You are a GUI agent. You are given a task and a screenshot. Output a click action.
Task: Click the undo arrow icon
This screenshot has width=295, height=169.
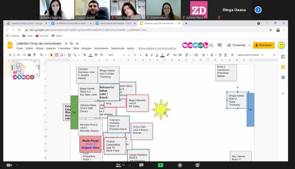(19, 55)
